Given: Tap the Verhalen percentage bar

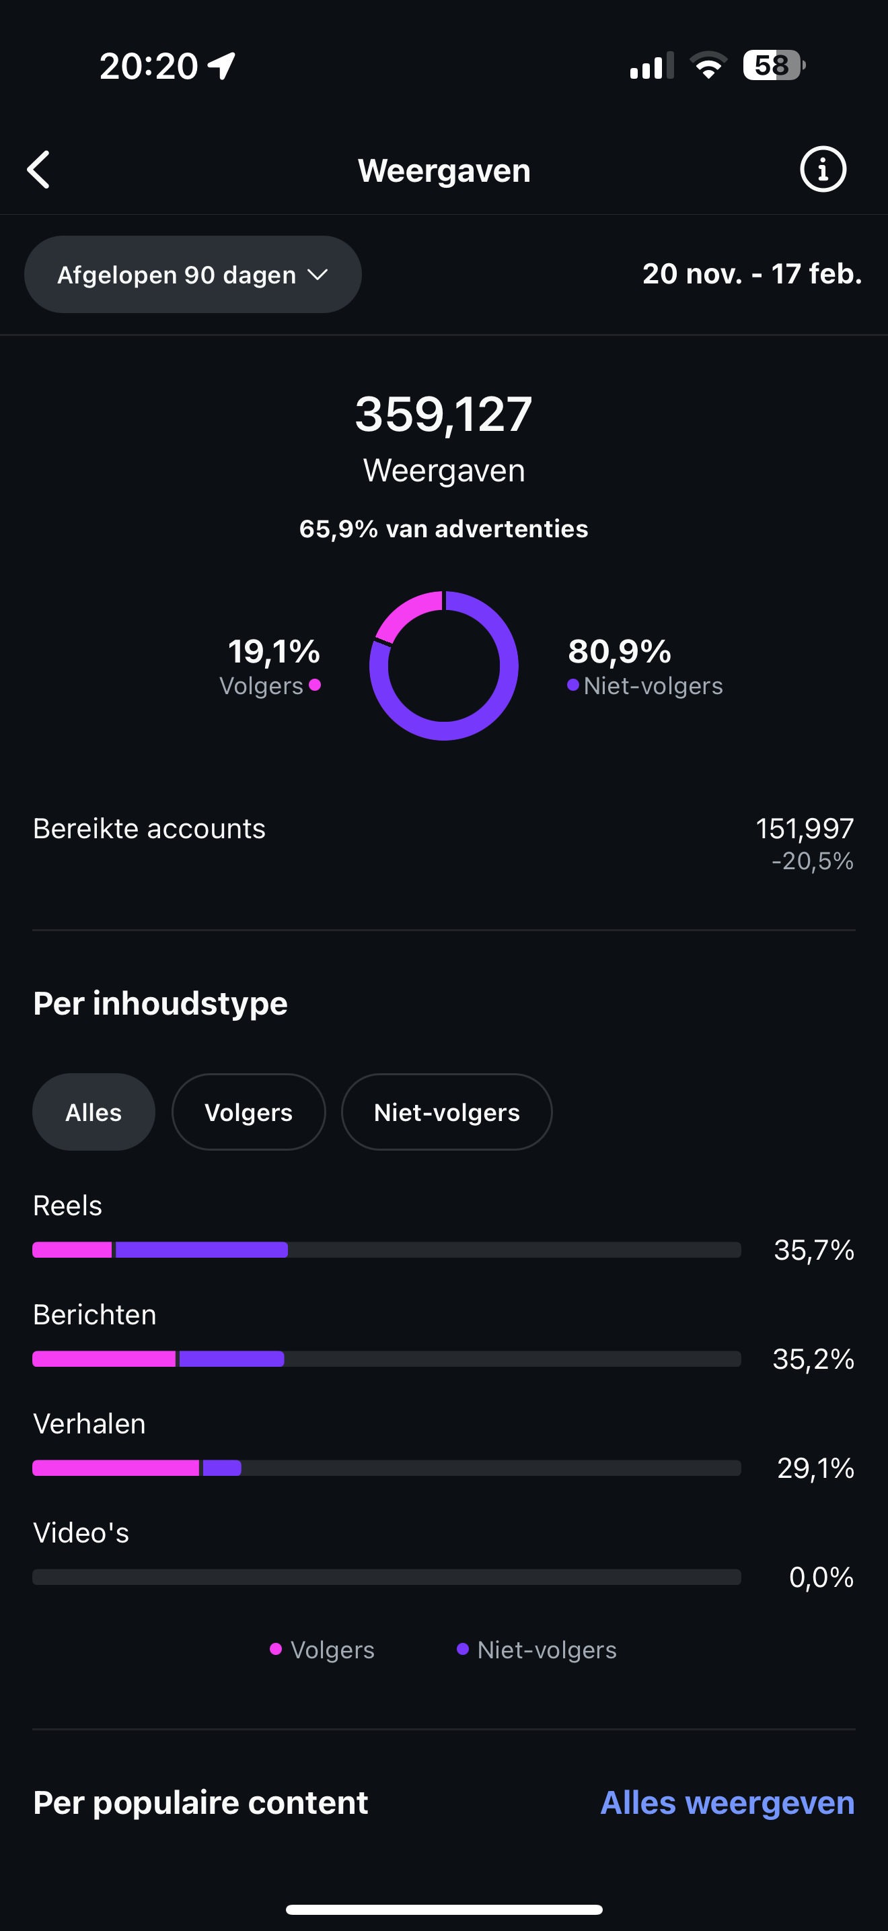Looking at the screenshot, I should pyautogui.click(x=386, y=1468).
